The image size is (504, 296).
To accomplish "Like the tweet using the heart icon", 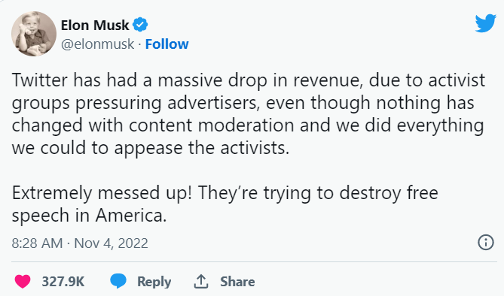I will tap(23, 281).
